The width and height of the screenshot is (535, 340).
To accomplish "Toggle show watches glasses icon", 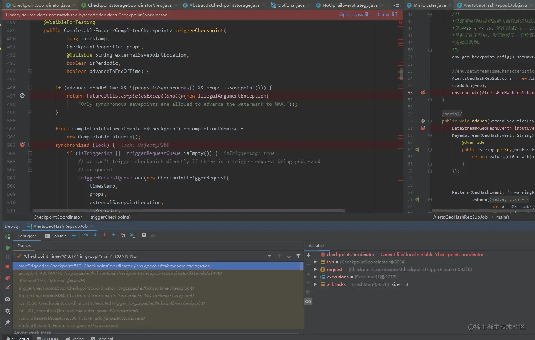I will (308, 302).
